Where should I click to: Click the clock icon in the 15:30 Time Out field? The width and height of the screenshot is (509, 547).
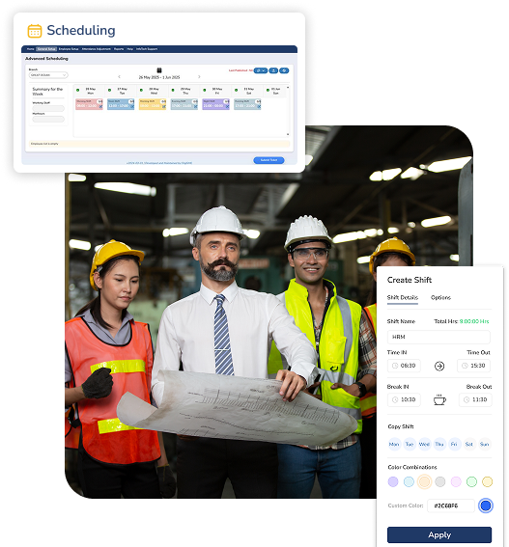[465, 366]
